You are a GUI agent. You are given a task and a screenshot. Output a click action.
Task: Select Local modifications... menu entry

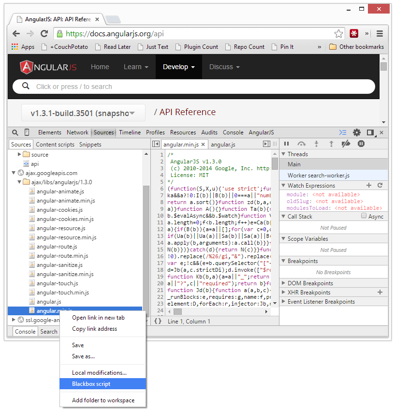(x=103, y=373)
